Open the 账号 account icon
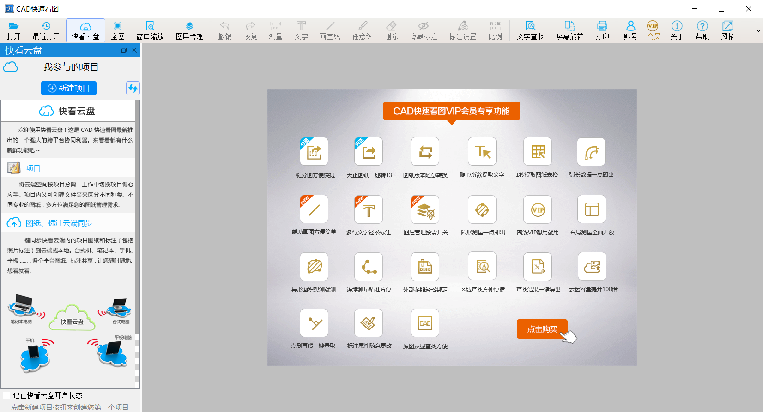The width and height of the screenshot is (763, 412). coord(630,31)
